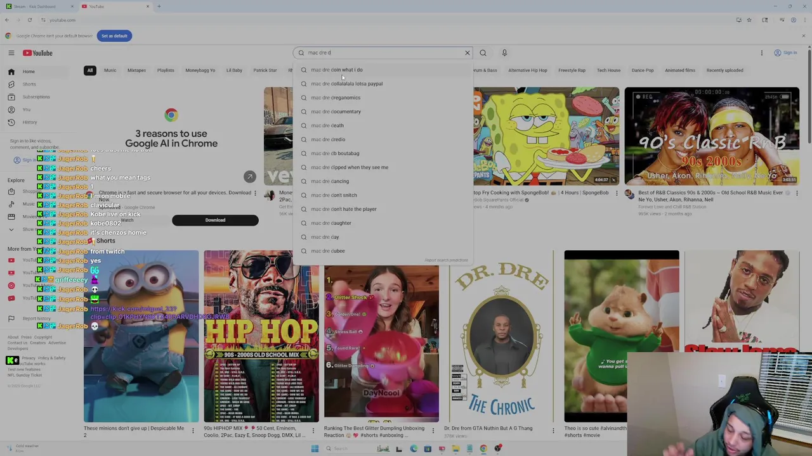
Task: Select the Dance-Pop chip
Action: (642, 70)
